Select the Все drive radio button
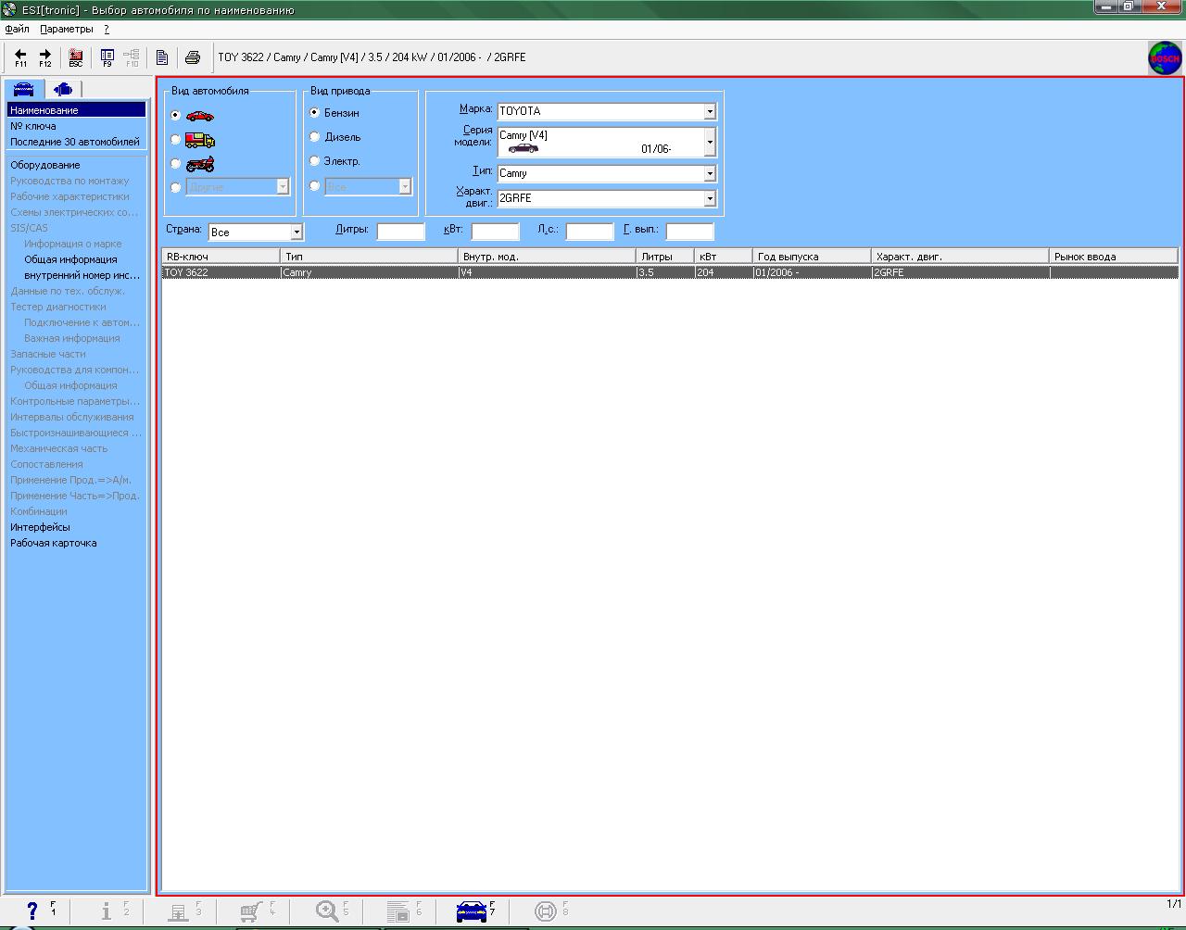 (315, 186)
